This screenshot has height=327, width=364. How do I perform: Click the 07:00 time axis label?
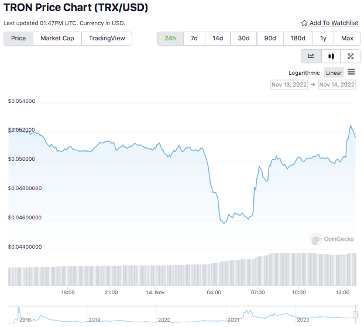[x=257, y=292]
